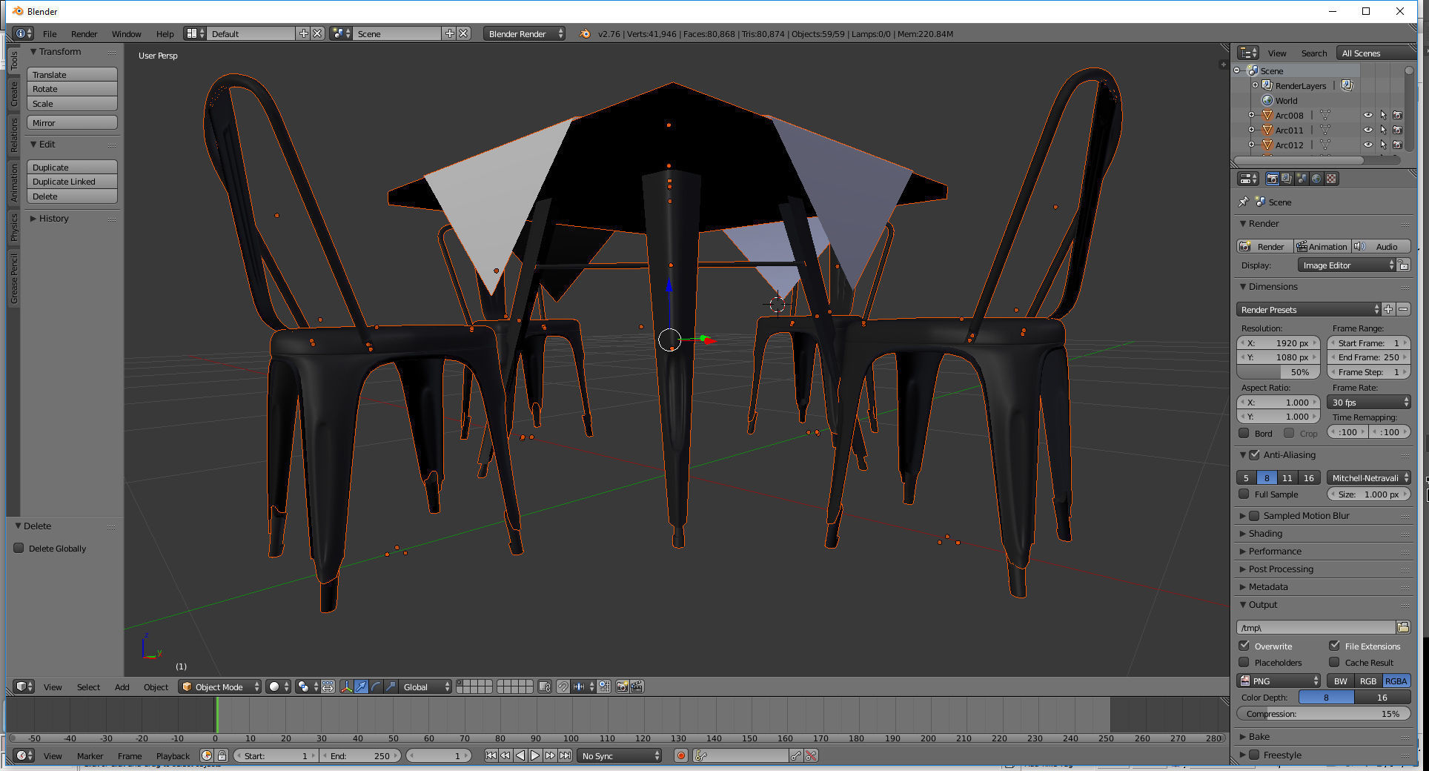Enable the Cache Result checkbox
Viewport: 1429px width, 771px height.
point(1334,662)
